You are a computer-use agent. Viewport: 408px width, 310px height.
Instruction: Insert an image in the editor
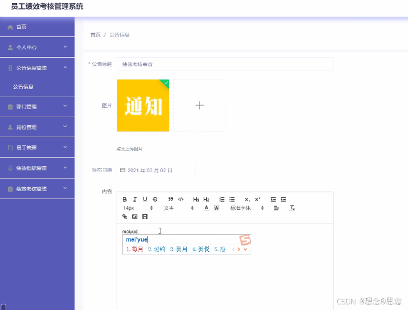click(x=135, y=217)
